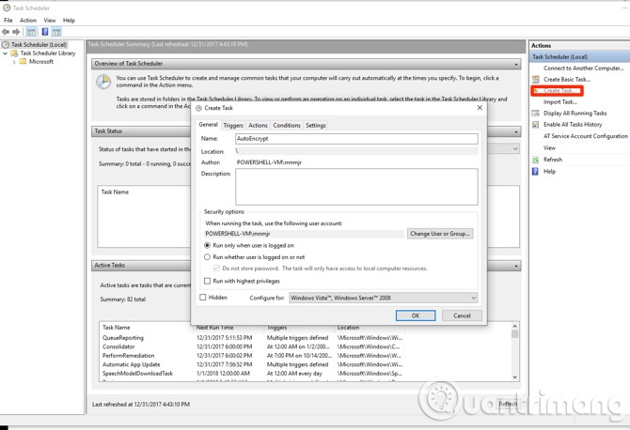Select the SpeechModelDownloadTask row
The height and width of the screenshot is (430, 630).
(252, 373)
